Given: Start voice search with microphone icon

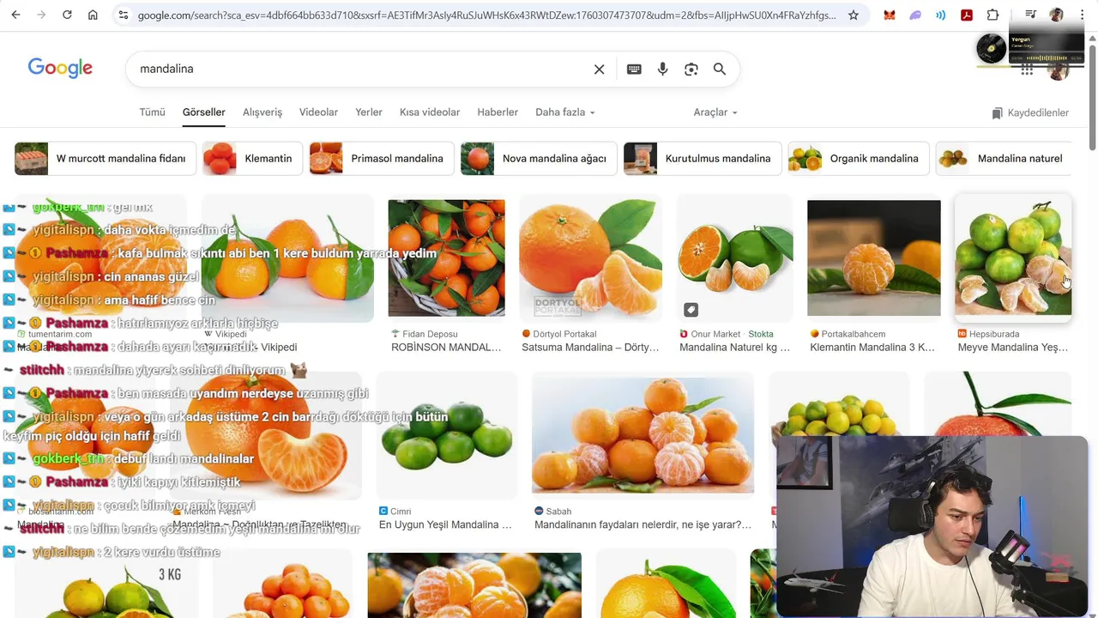Looking at the screenshot, I should tap(662, 69).
